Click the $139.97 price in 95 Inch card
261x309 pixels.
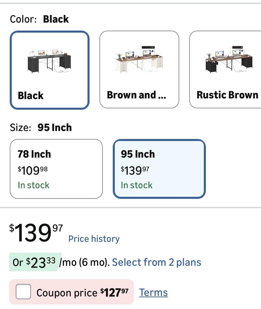coord(135,170)
